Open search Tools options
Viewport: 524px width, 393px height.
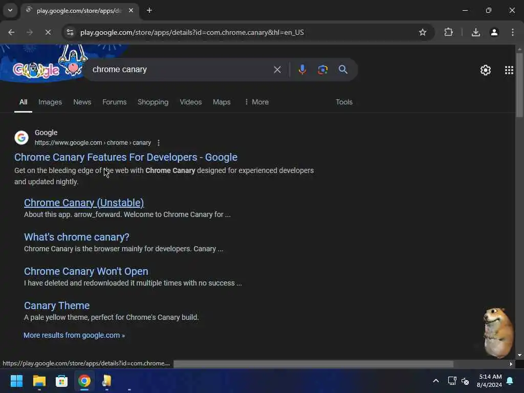[x=344, y=102]
